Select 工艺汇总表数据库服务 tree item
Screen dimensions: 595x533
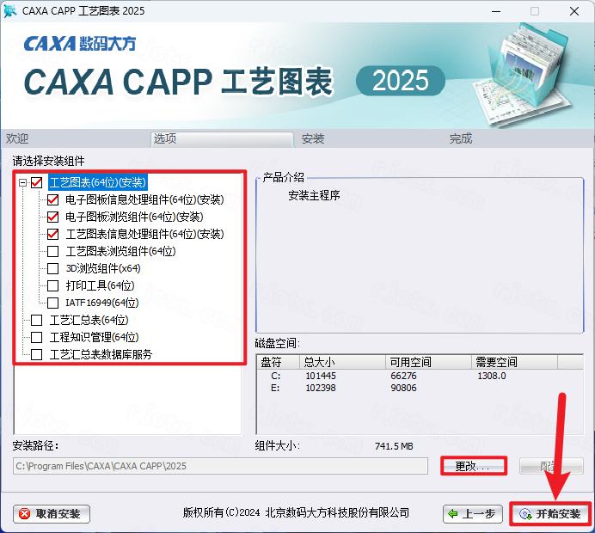coord(101,354)
